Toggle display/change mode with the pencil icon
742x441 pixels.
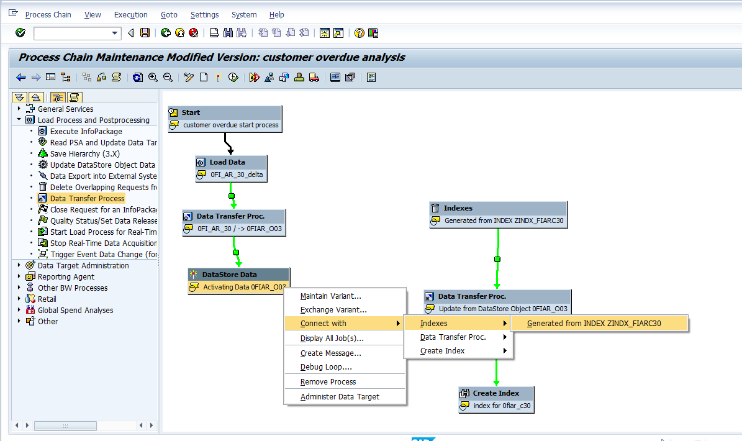pos(186,77)
